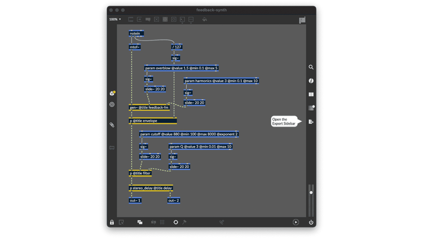The width and height of the screenshot is (423, 238).
Task: Open the calendar-style list icon at top right
Action: tap(302, 20)
